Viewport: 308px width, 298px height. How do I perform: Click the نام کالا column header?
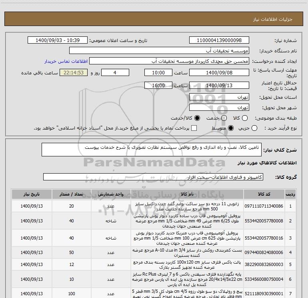pyautogui.click(x=187, y=194)
